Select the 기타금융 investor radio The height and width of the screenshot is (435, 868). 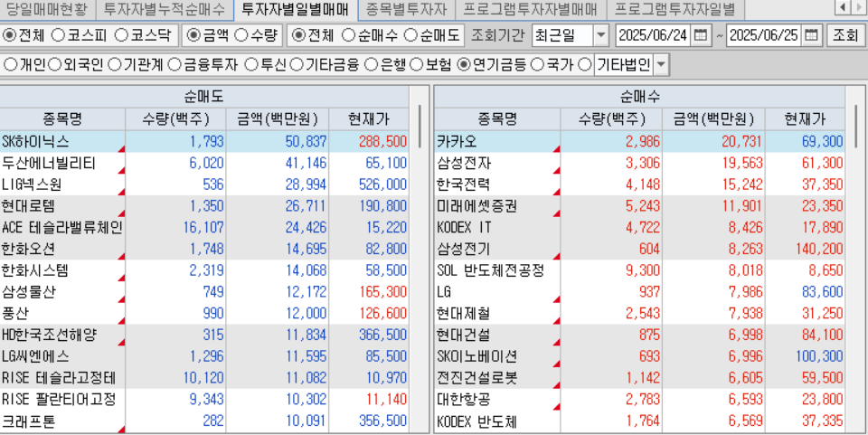click(297, 65)
